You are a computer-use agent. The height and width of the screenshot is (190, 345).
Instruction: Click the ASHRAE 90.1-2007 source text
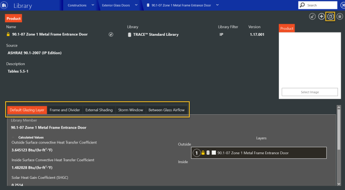34,53
